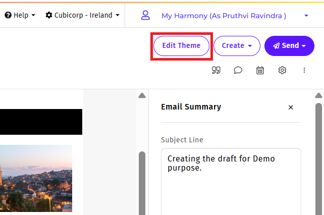The height and width of the screenshot is (215, 324).
Task: Expand the Create dropdown
Action: coord(237,46)
